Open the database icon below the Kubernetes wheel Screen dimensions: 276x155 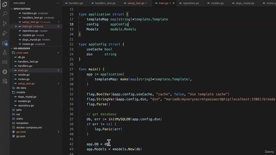(5, 81)
